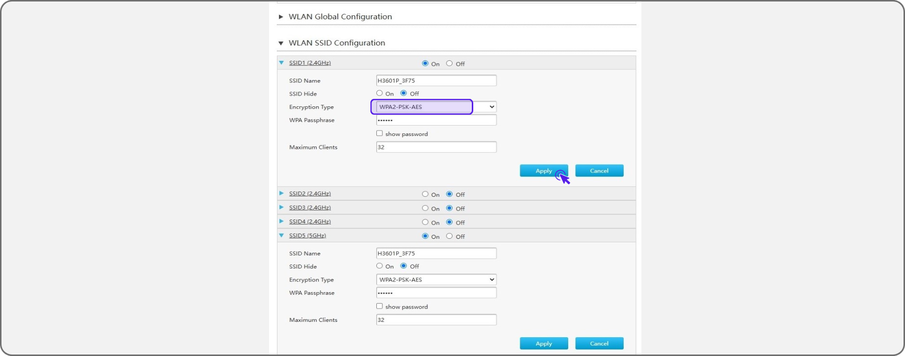Turn SSID1 On radio button
The image size is (905, 356).
click(425, 63)
